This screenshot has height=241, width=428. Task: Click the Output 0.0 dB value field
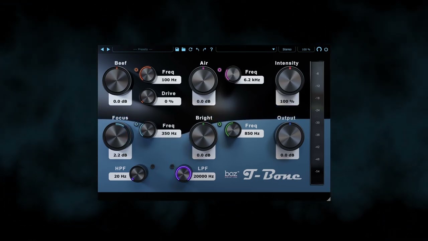pos(287,155)
